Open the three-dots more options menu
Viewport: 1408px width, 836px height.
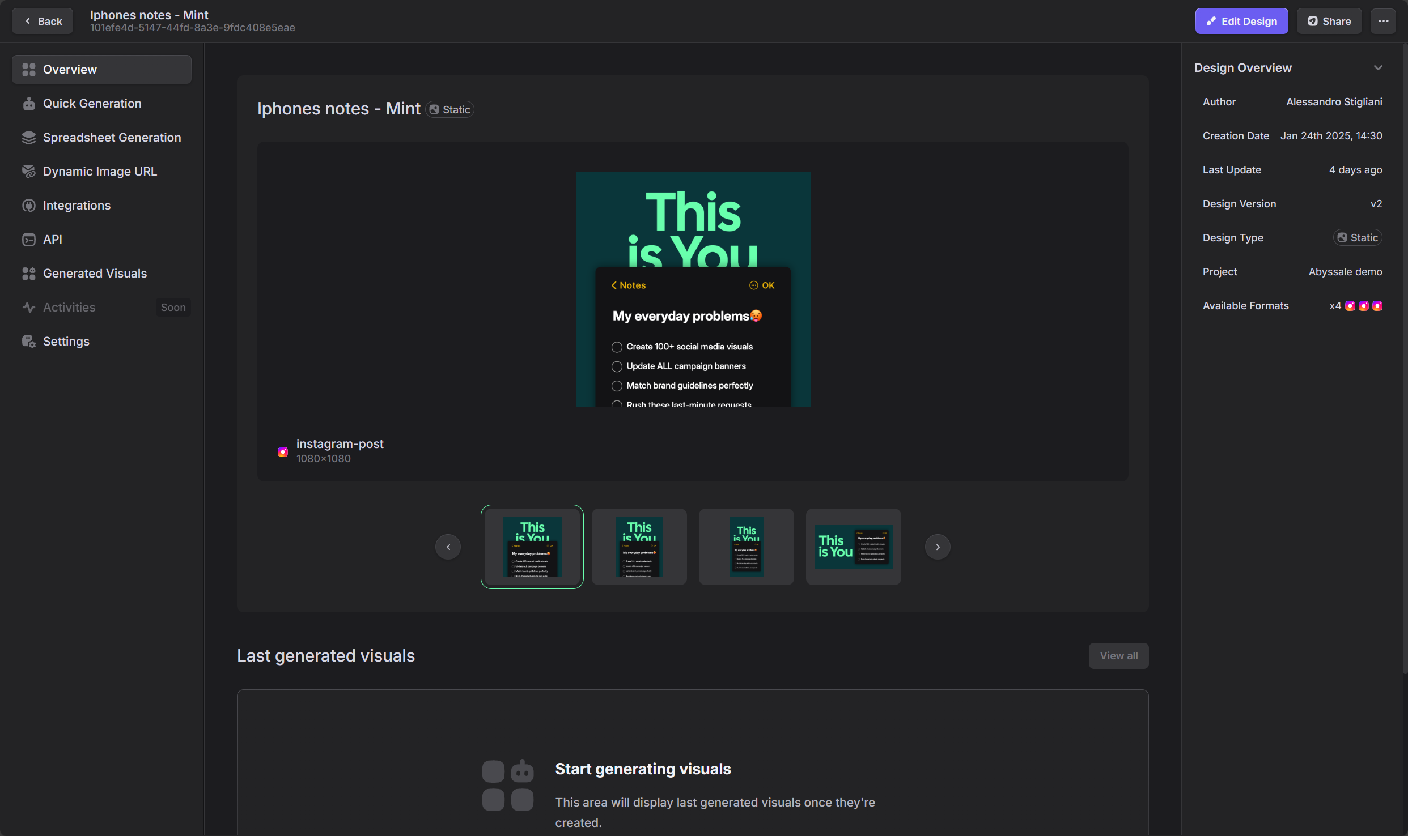1383,21
